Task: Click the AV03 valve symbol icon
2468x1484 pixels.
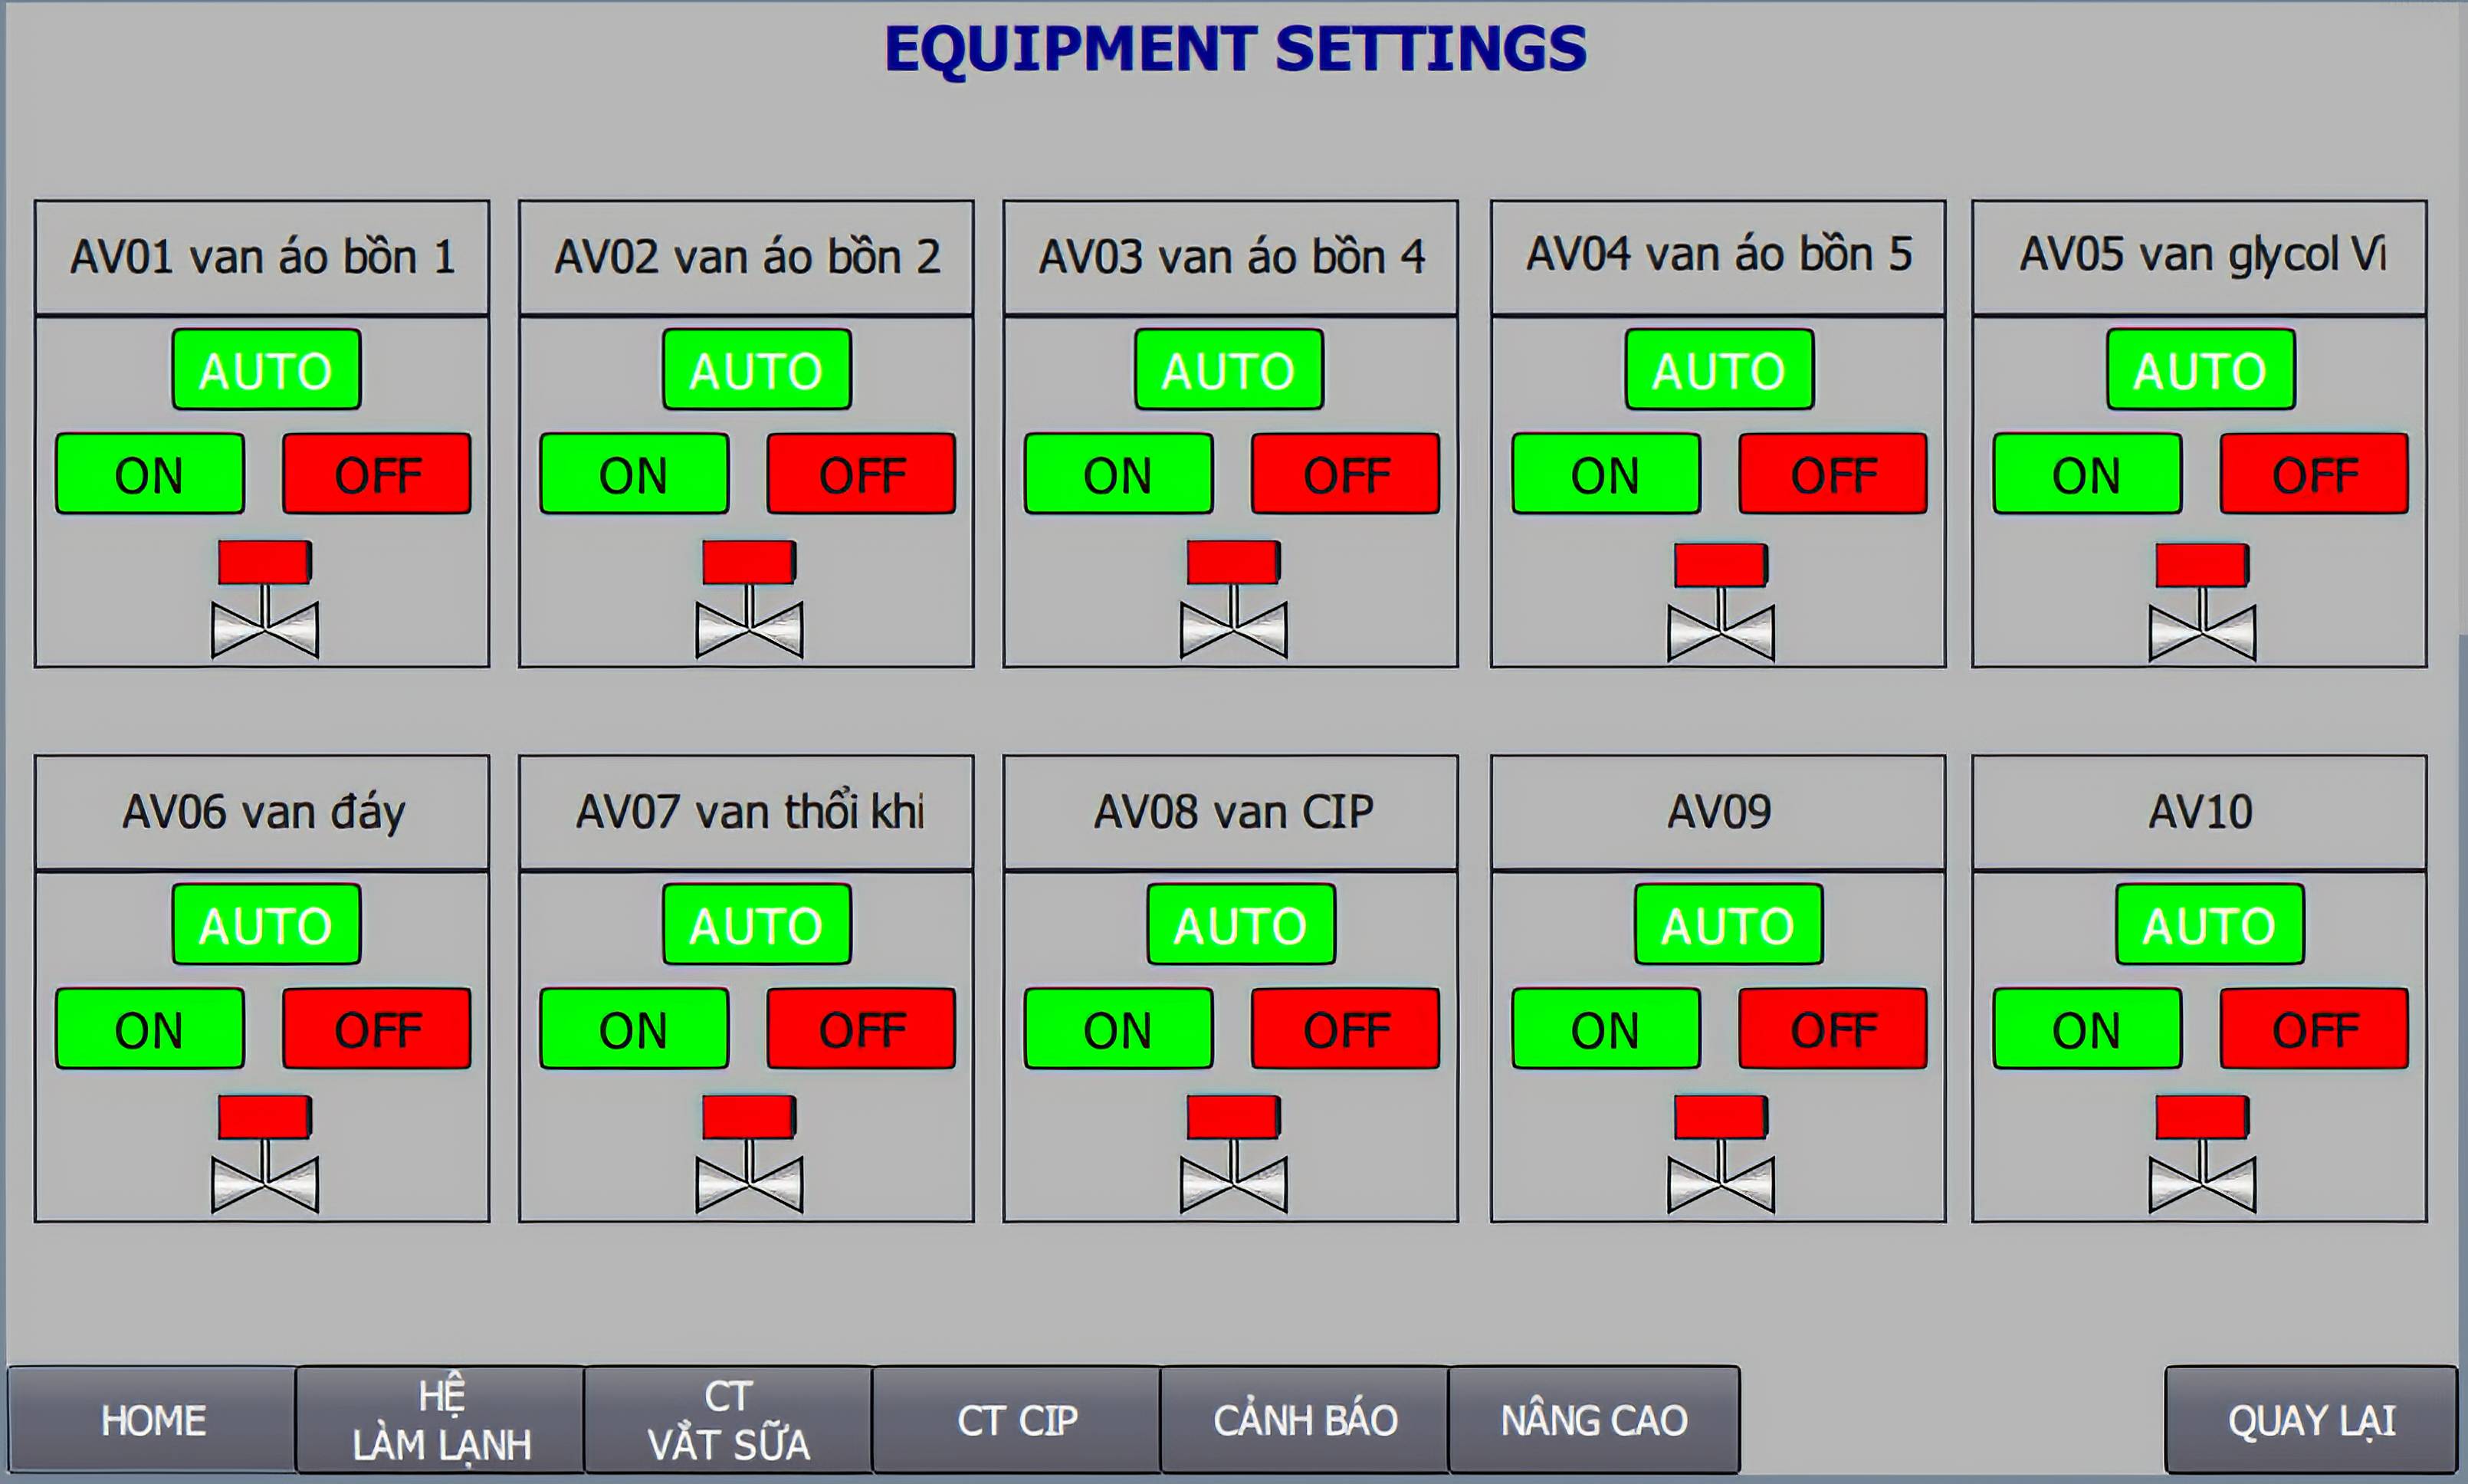Action: (1233, 599)
